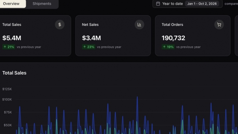Screen dimensions: 238x134
Task: Click the compare option
Action: [x=231, y=4]
